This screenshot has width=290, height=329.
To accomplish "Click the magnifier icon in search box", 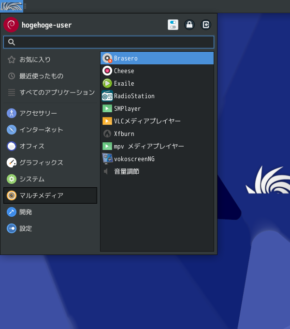I will pos(12,42).
